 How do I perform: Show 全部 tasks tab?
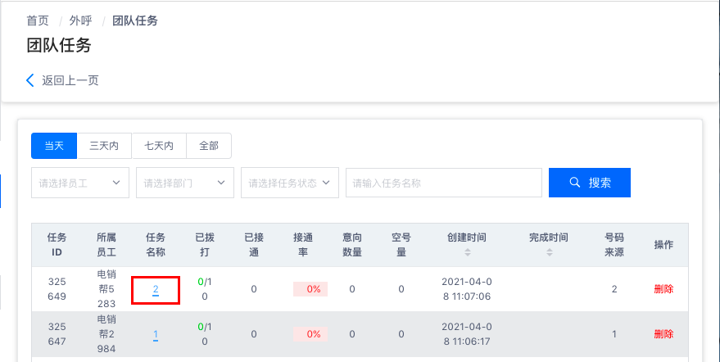click(x=209, y=146)
